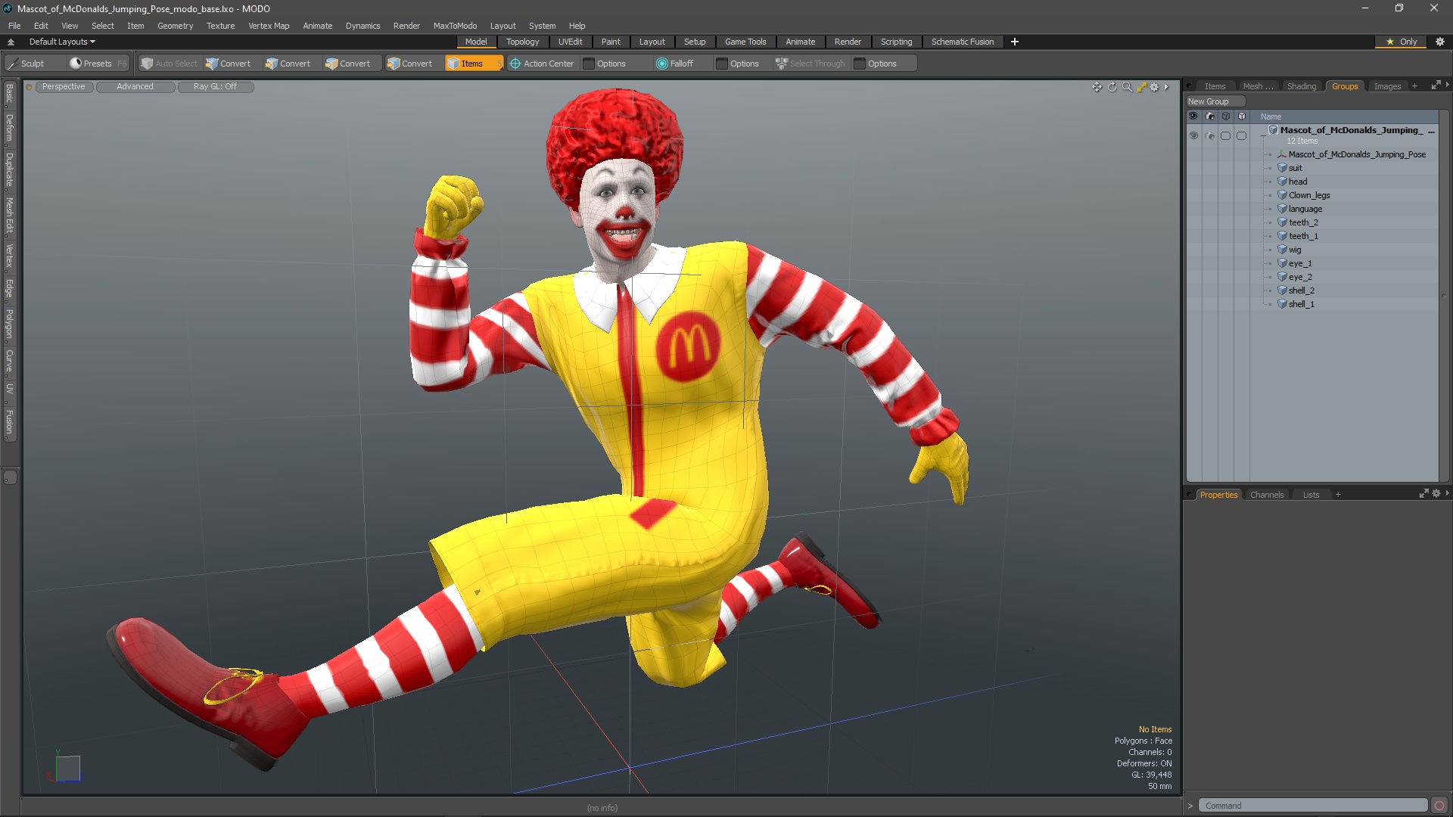This screenshot has height=817, width=1453.
Task: Toggle Options checkbox after Falloff
Action: [722, 64]
